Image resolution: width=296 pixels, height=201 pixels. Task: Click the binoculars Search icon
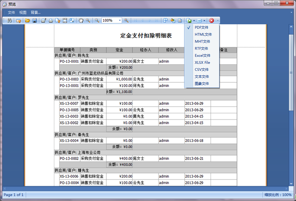9,20
